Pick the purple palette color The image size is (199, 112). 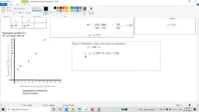81,8
